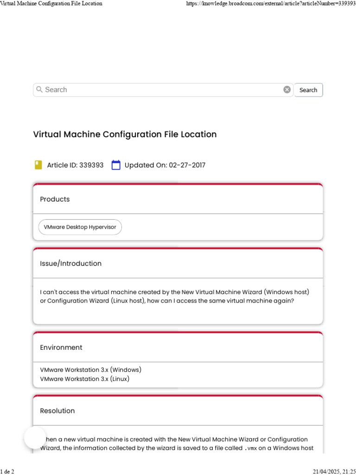Clear the search field with X icon
The image size is (356, 475).
coord(287,90)
